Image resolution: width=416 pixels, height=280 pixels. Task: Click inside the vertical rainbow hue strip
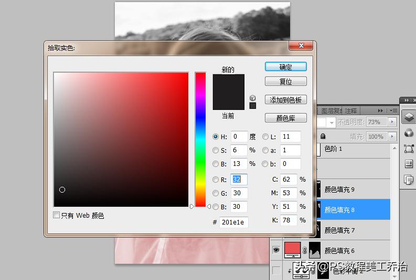coord(200,139)
